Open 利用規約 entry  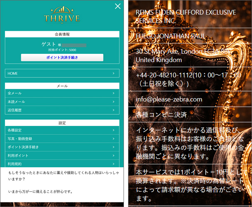pos(62,164)
